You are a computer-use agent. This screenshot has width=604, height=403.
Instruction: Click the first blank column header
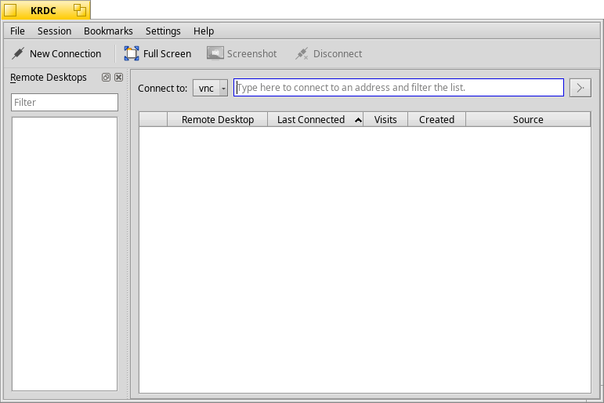(x=154, y=119)
